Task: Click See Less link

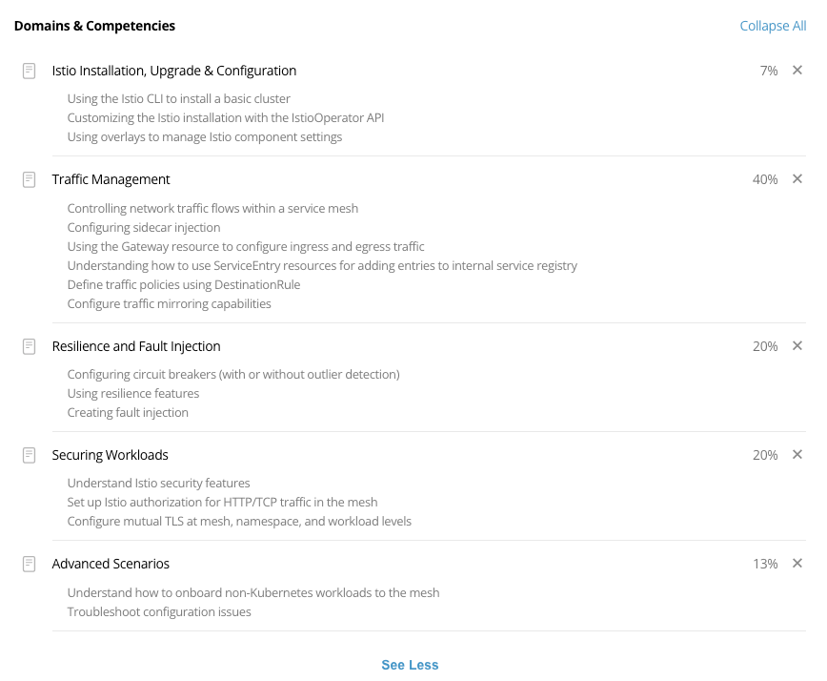Action: click(410, 665)
